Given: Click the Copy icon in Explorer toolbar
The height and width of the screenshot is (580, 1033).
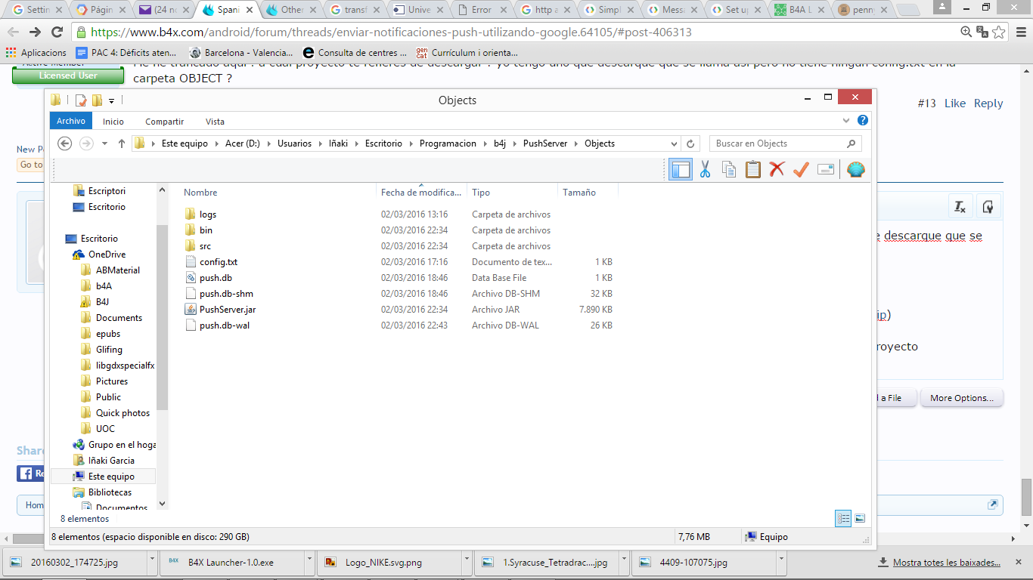Looking at the screenshot, I should click(x=729, y=170).
